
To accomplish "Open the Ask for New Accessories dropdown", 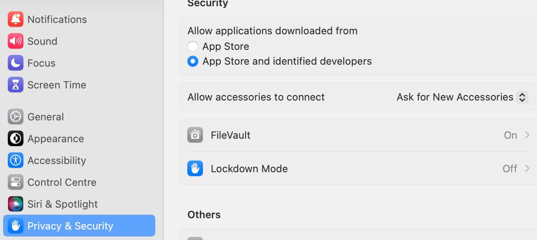I will point(522,97).
